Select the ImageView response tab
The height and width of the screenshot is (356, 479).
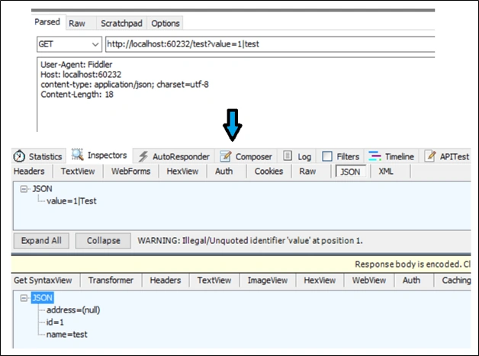[268, 281]
